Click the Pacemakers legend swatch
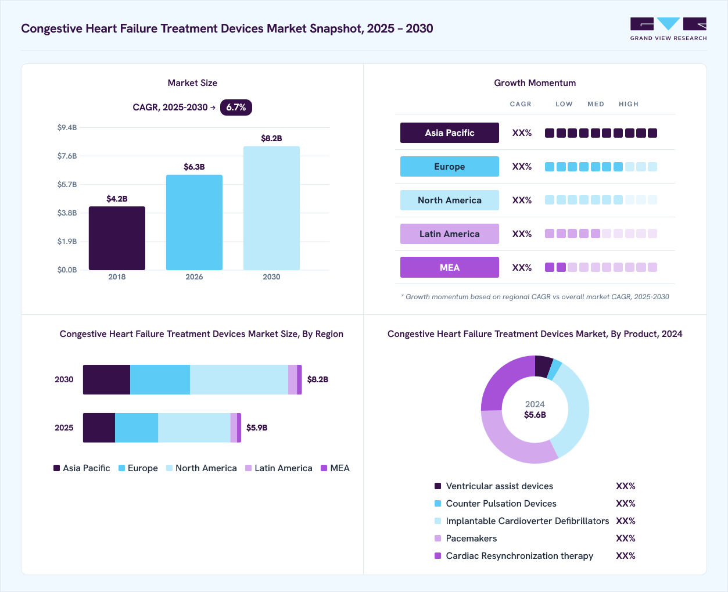 tap(438, 539)
